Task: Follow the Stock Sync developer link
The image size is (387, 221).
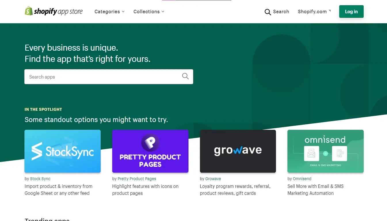Action: click(x=40, y=179)
